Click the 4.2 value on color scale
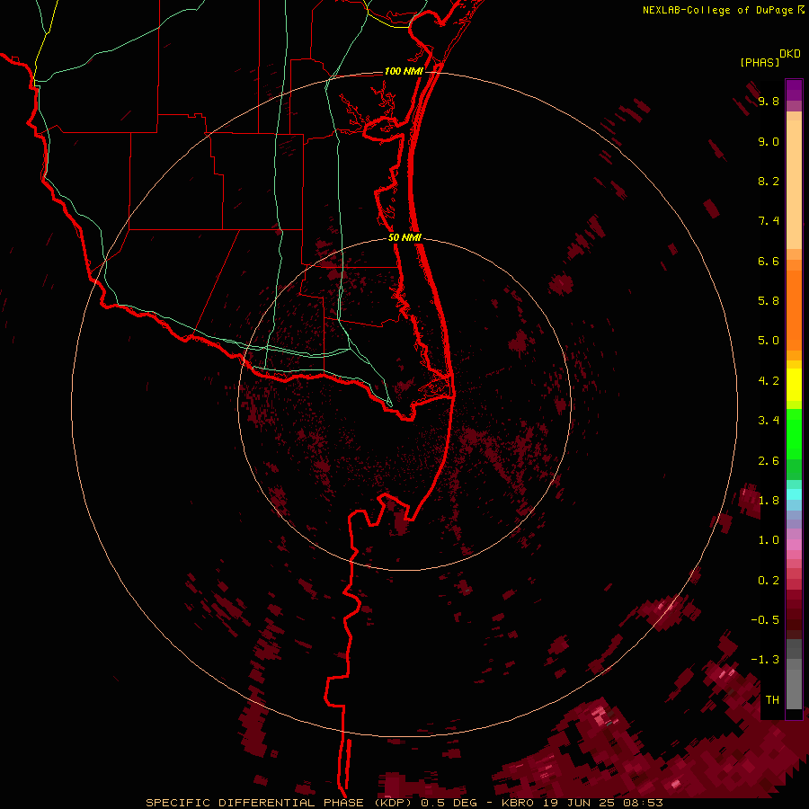This screenshot has width=809, height=809. click(769, 381)
